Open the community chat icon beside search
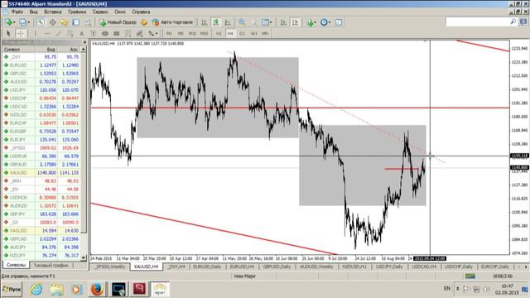 coord(523,22)
